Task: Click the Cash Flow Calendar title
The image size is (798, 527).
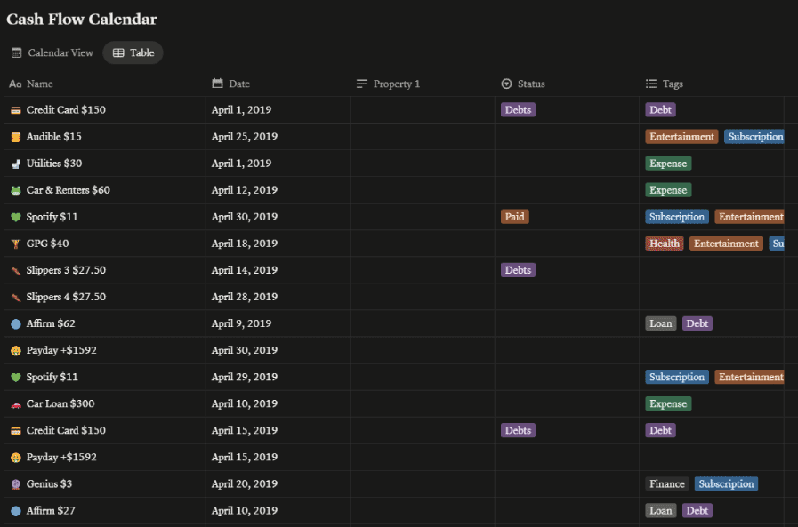Action: (x=82, y=19)
